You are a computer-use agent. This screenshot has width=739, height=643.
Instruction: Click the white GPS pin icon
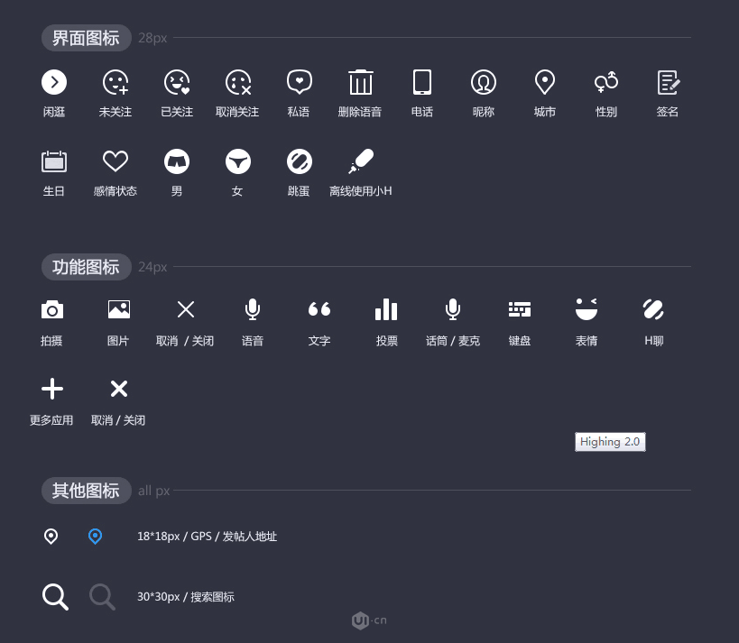pos(51,536)
